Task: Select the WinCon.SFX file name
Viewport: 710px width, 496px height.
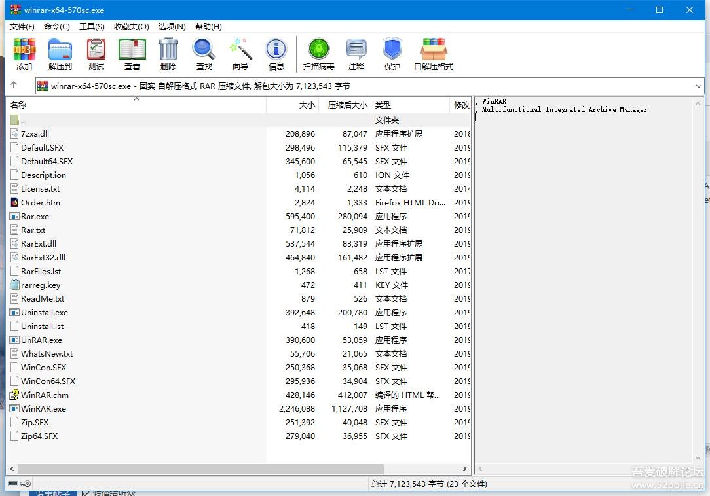Action: coord(43,368)
